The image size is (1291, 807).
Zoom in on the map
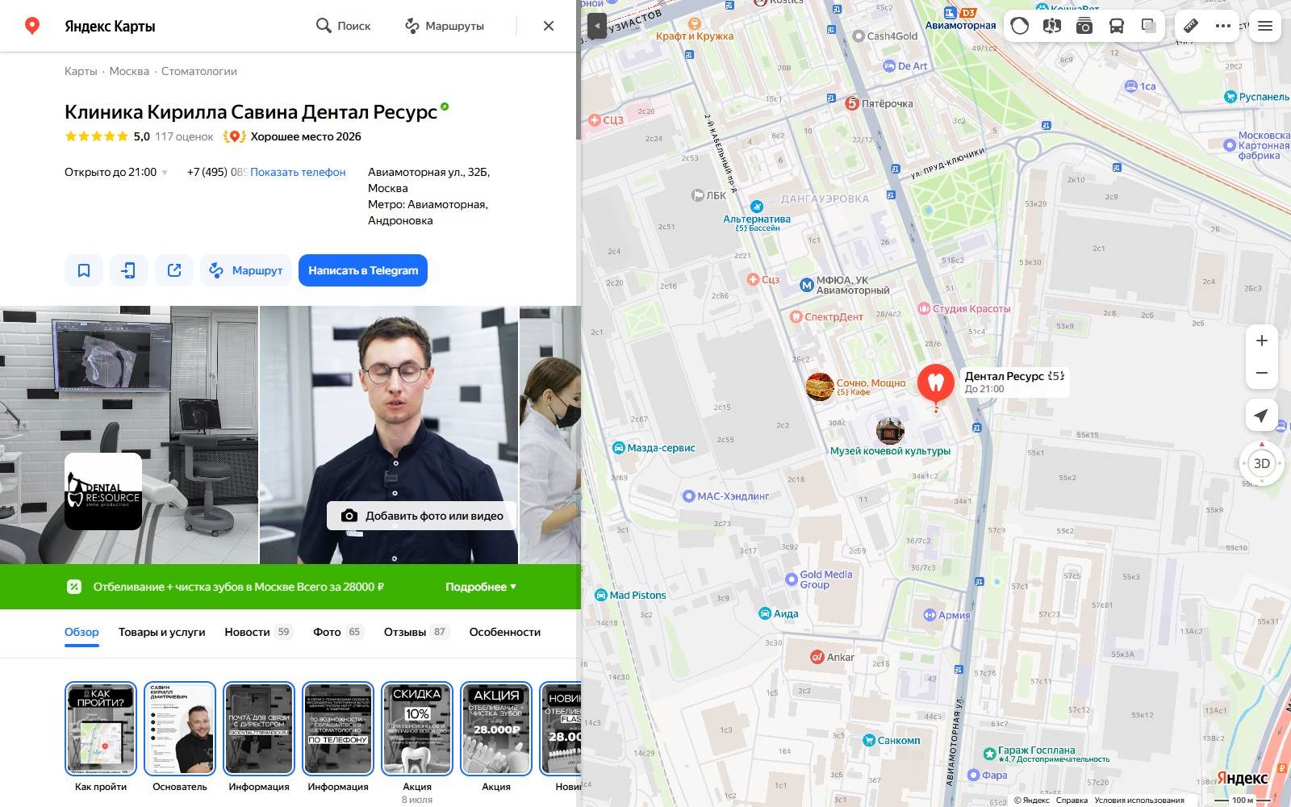1262,341
